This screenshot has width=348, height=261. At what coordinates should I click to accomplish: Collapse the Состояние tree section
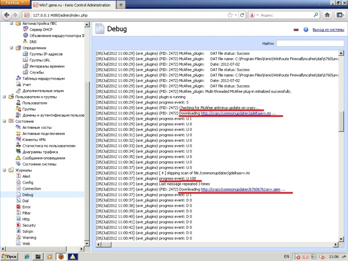coord(4,121)
